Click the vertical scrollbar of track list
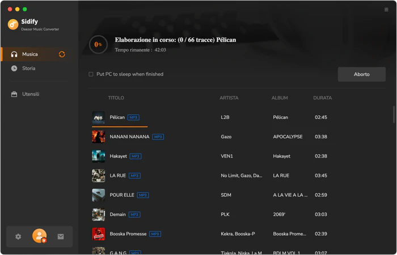This screenshot has height=255, width=397. pyautogui.click(x=394, y=114)
